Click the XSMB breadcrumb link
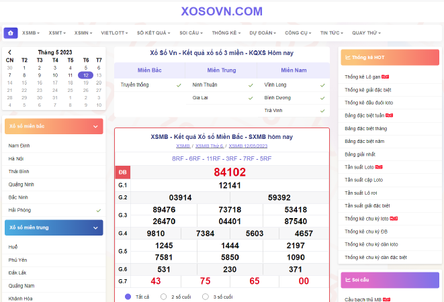The width and height of the screenshot is (444, 302). [183, 146]
